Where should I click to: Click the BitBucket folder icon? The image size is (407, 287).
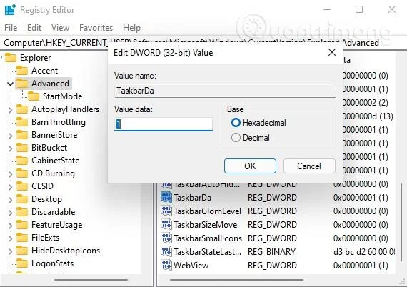click(x=22, y=148)
